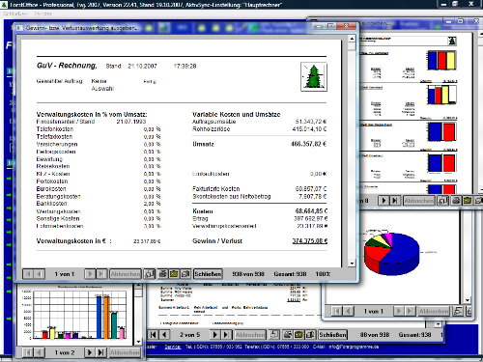Close the GuV report with Schließen button
The height and width of the screenshot is (362, 483).
point(208,274)
